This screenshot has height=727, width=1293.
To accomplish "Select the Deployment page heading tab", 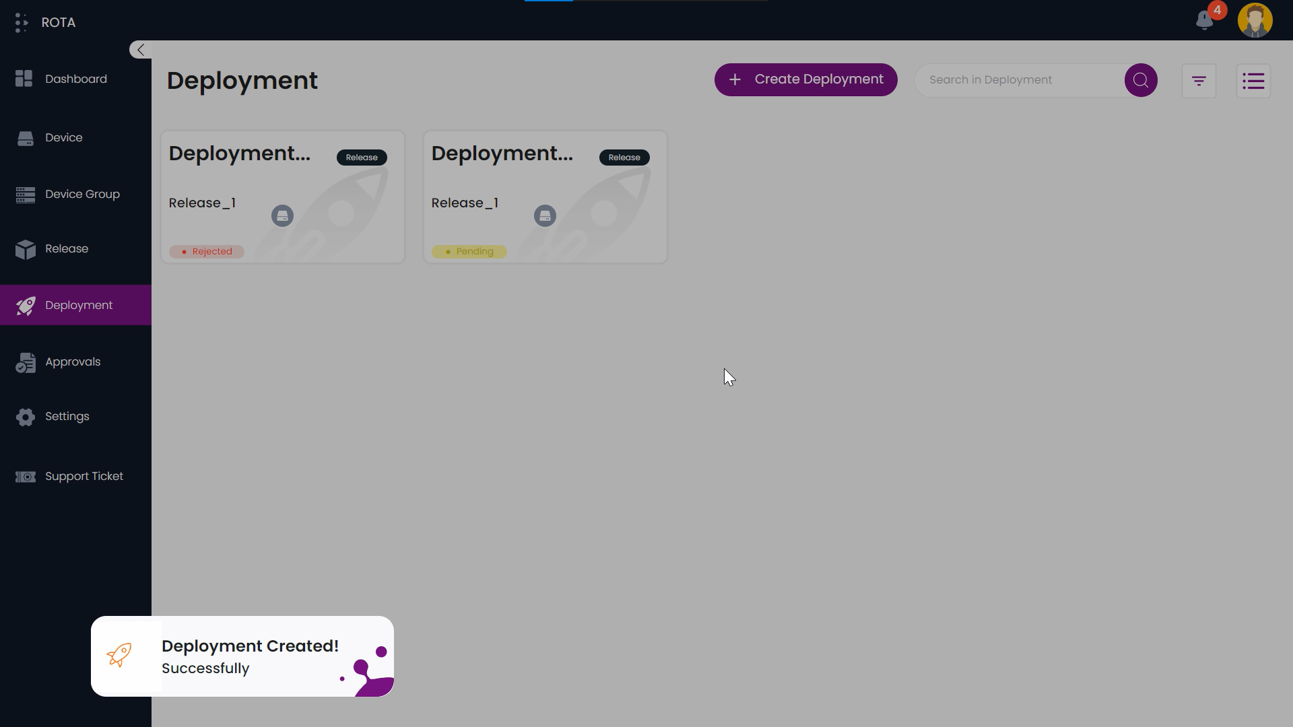I will [242, 81].
